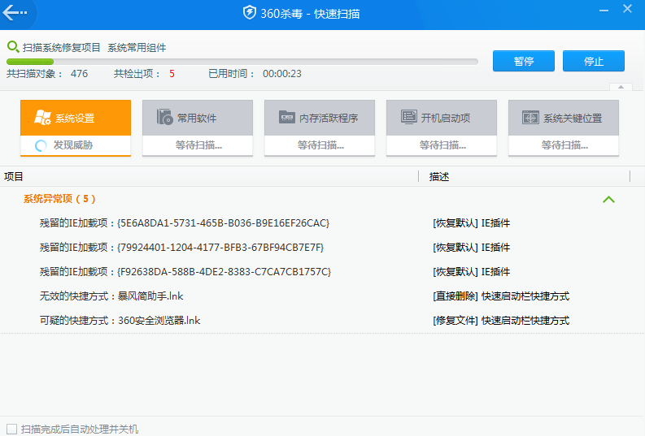This screenshot has height=436, width=645.
Task: Select the 系统设置 category tab
Action: click(x=76, y=128)
